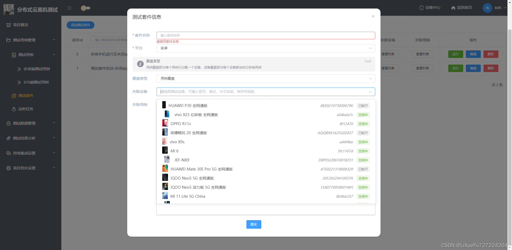Open 项目概况 in the sidebar

pos(21,25)
